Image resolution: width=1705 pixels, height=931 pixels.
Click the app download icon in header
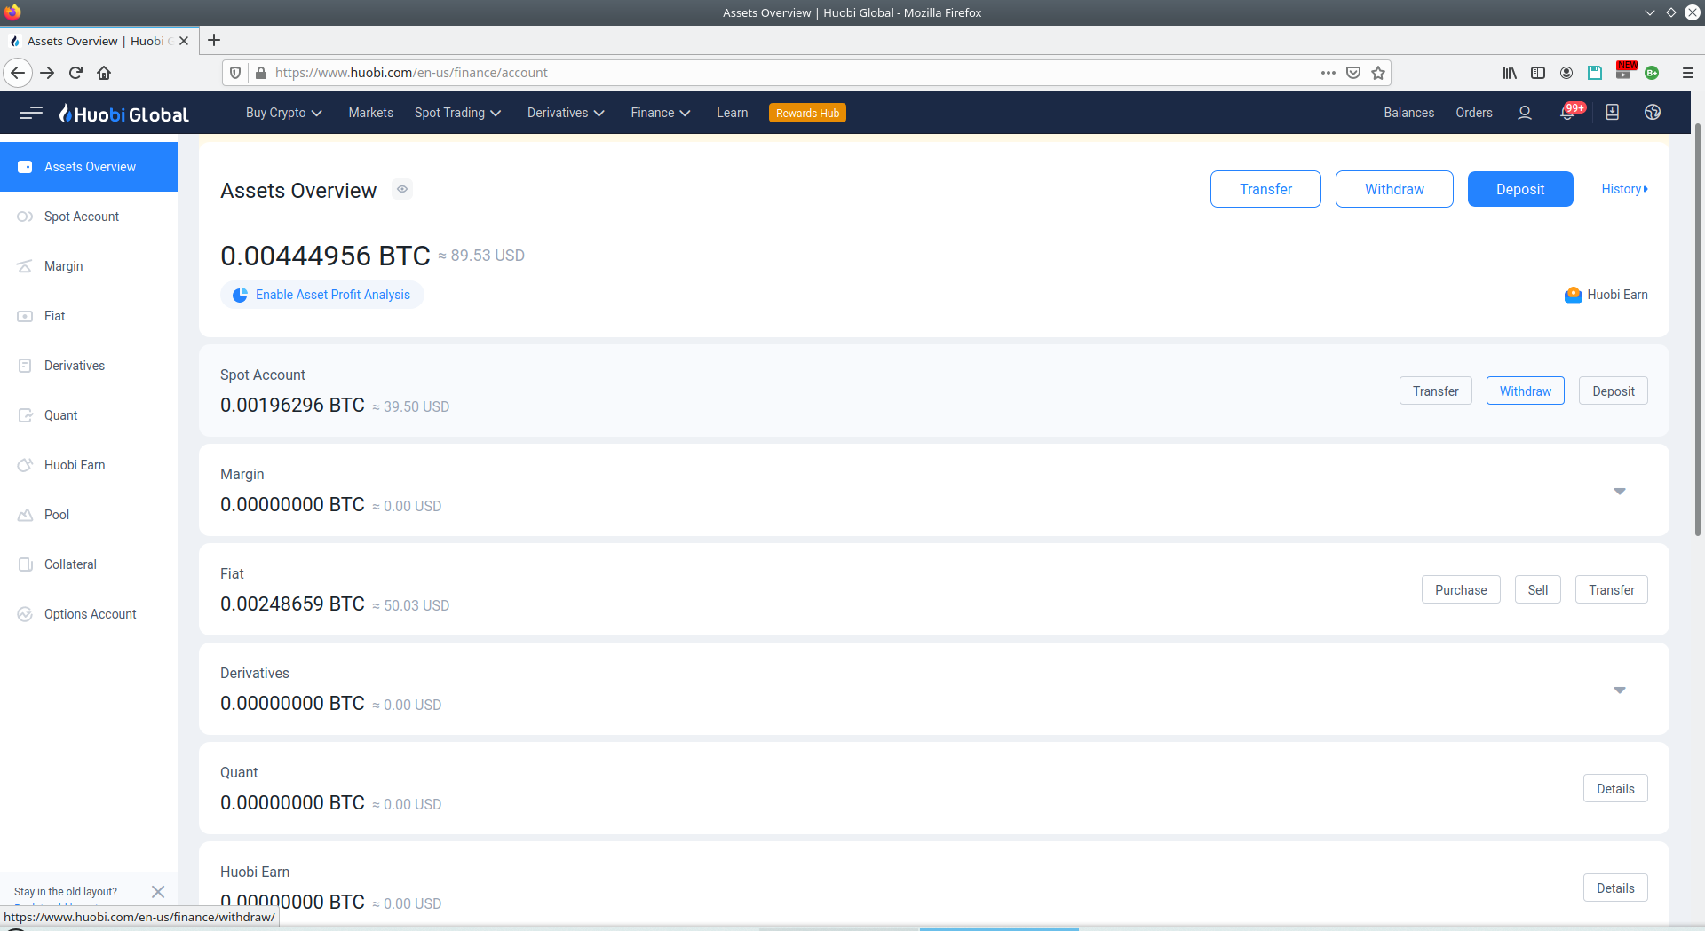pyautogui.click(x=1613, y=113)
